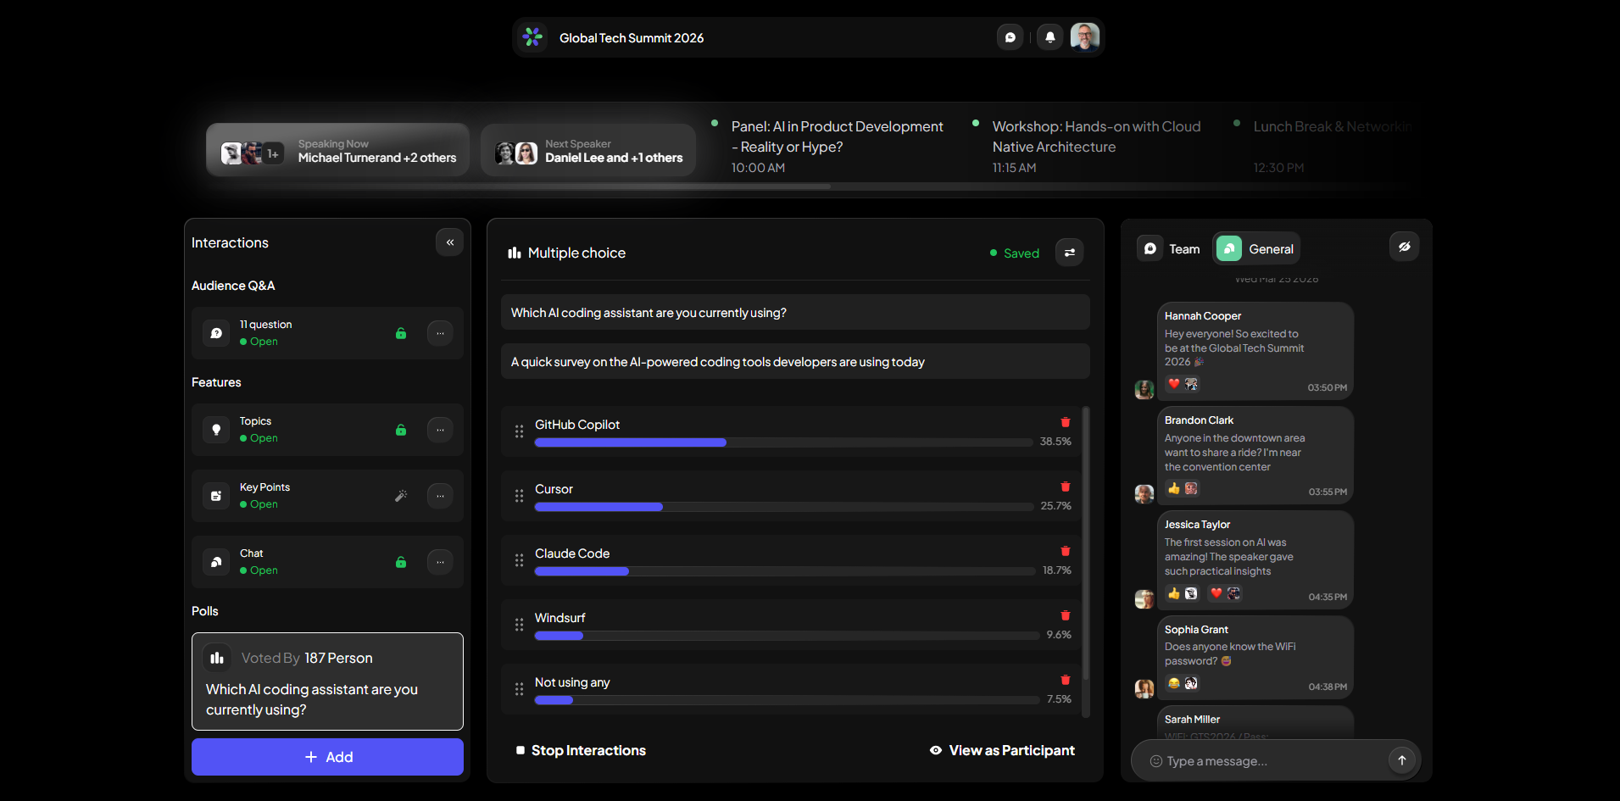Open more options for Key Points

(440, 496)
